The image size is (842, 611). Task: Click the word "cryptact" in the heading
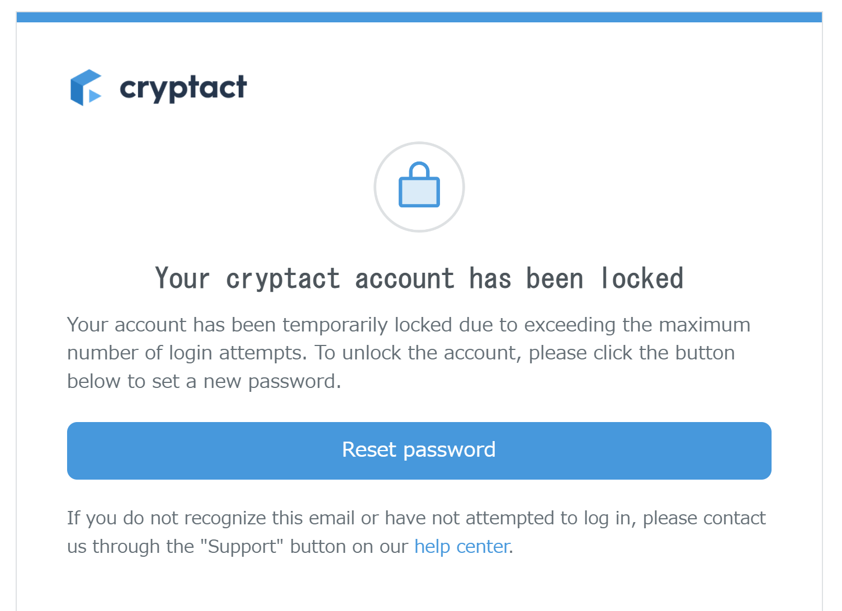pyautogui.click(x=283, y=280)
